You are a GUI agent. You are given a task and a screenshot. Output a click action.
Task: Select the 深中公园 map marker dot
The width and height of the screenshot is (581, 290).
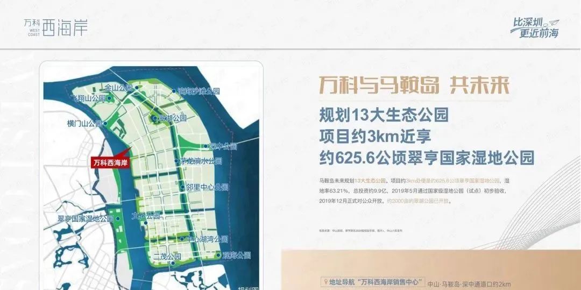coord(206,147)
